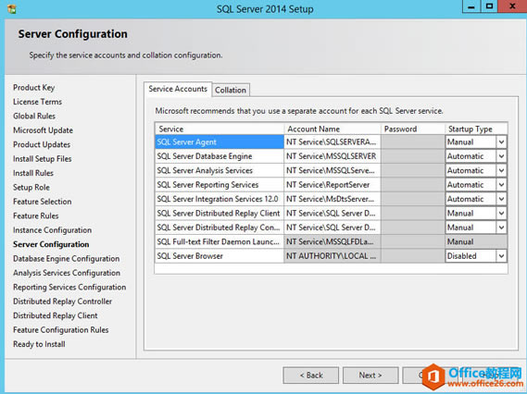Screen dimensions: 527x394
Task: Click Product Updates step in sidebar
Action: tap(42, 144)
